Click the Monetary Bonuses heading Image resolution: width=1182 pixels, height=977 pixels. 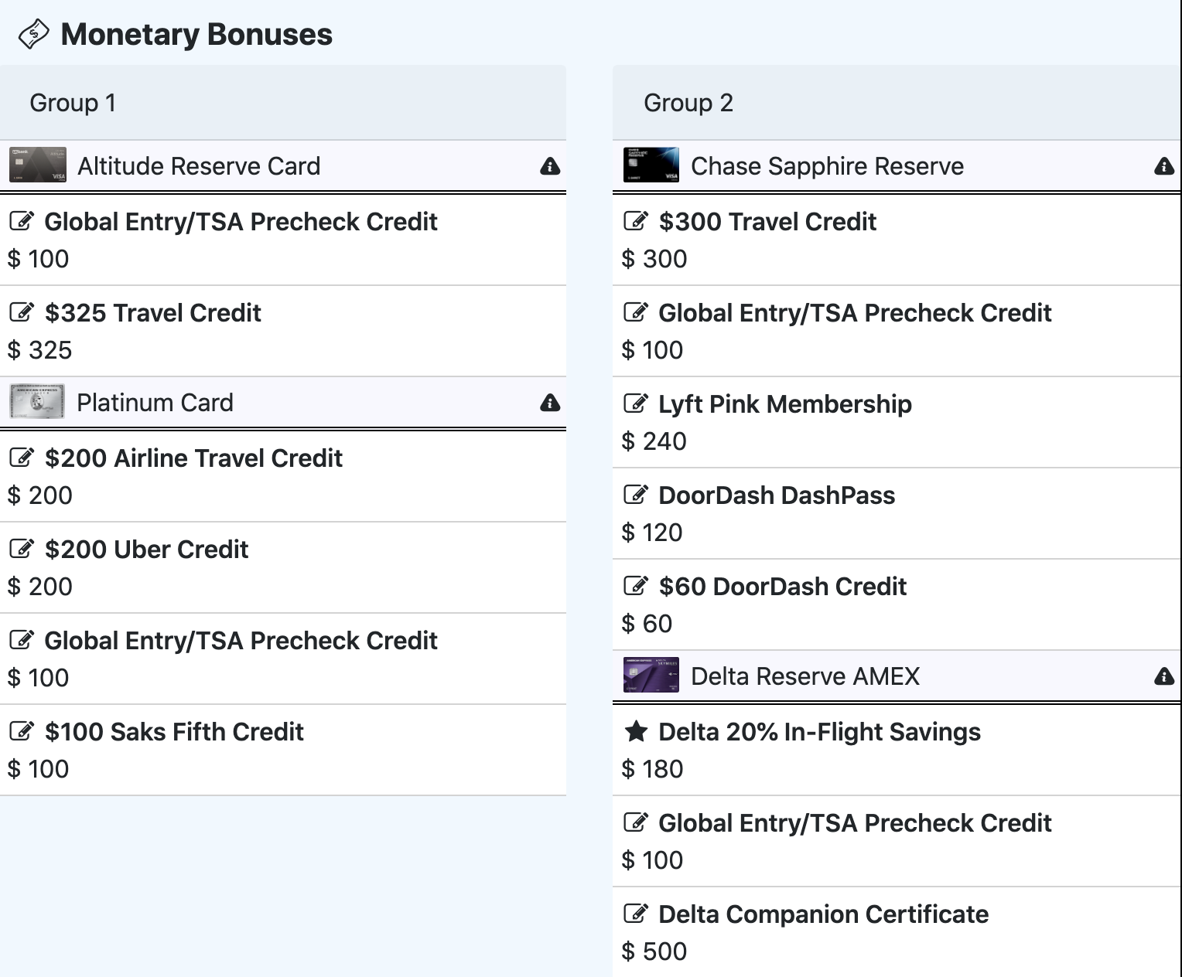(196, 34)
